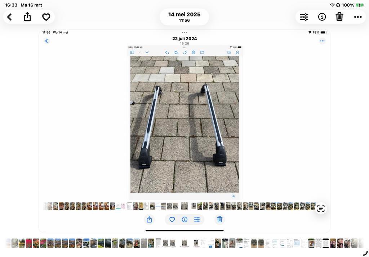The image size is (369, 257).
Task: Tap the Mail reply arrow in the screenshot toolbar
Action: point(167,52)
